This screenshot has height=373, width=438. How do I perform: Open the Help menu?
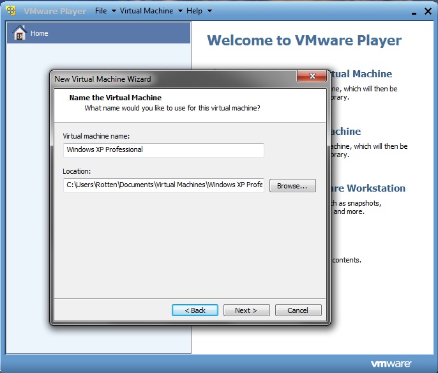(x=194, y=11)
